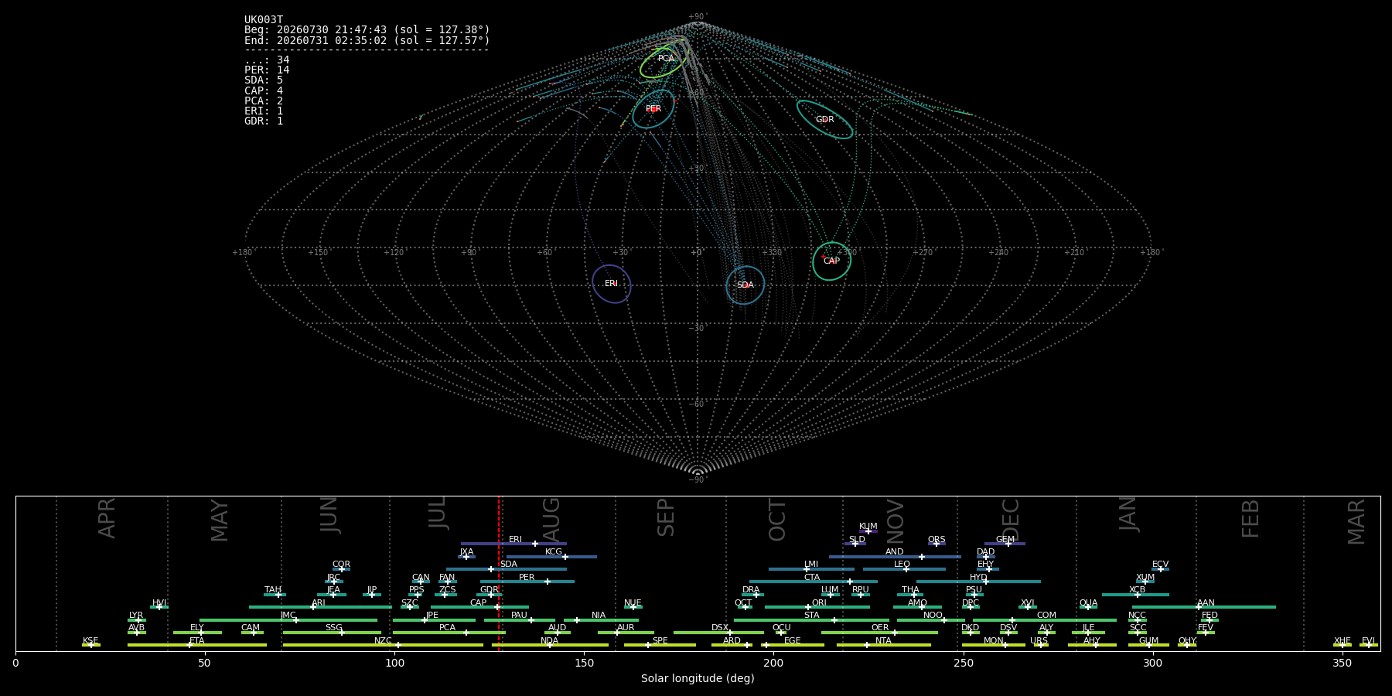Click the ORI shower label in timeline

click(x=819, y=603)
